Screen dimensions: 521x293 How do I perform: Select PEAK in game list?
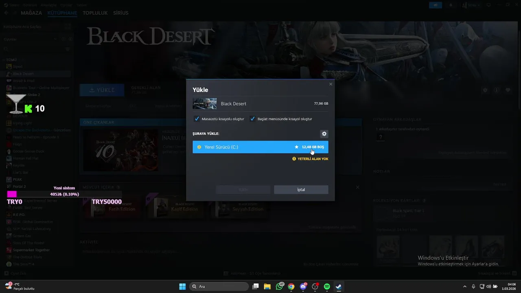point(18,179)
